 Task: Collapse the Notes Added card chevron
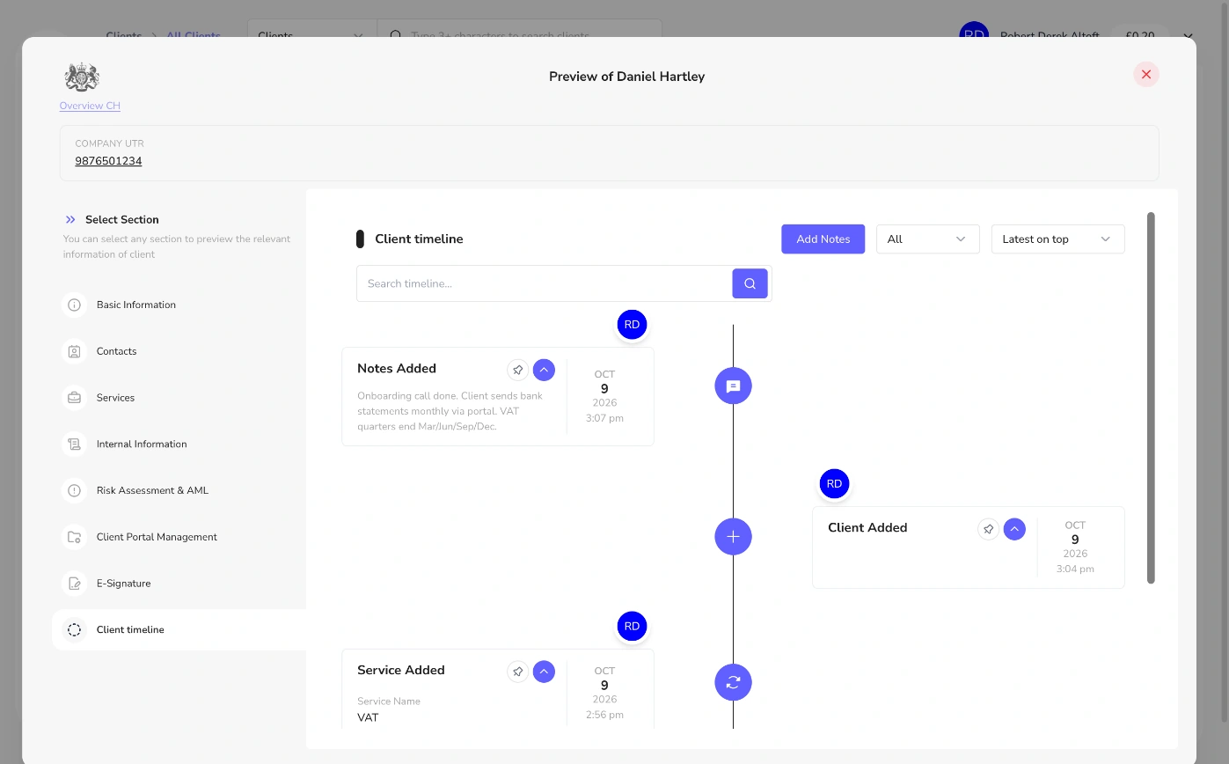tap(544, 370)
